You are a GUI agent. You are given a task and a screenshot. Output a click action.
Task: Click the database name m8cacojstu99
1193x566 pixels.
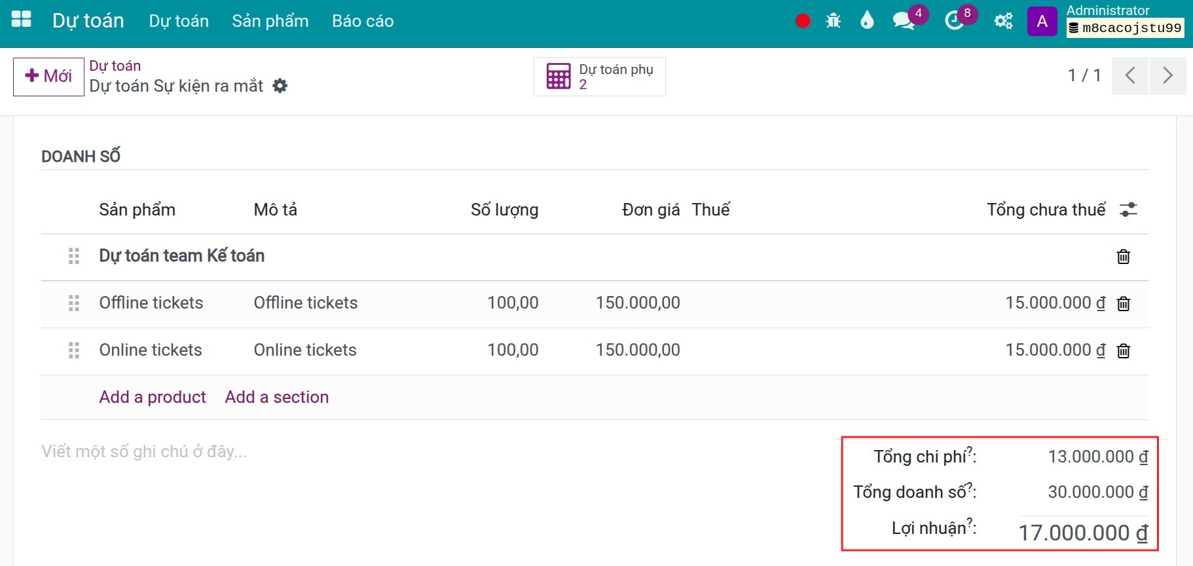(1126, 28)
